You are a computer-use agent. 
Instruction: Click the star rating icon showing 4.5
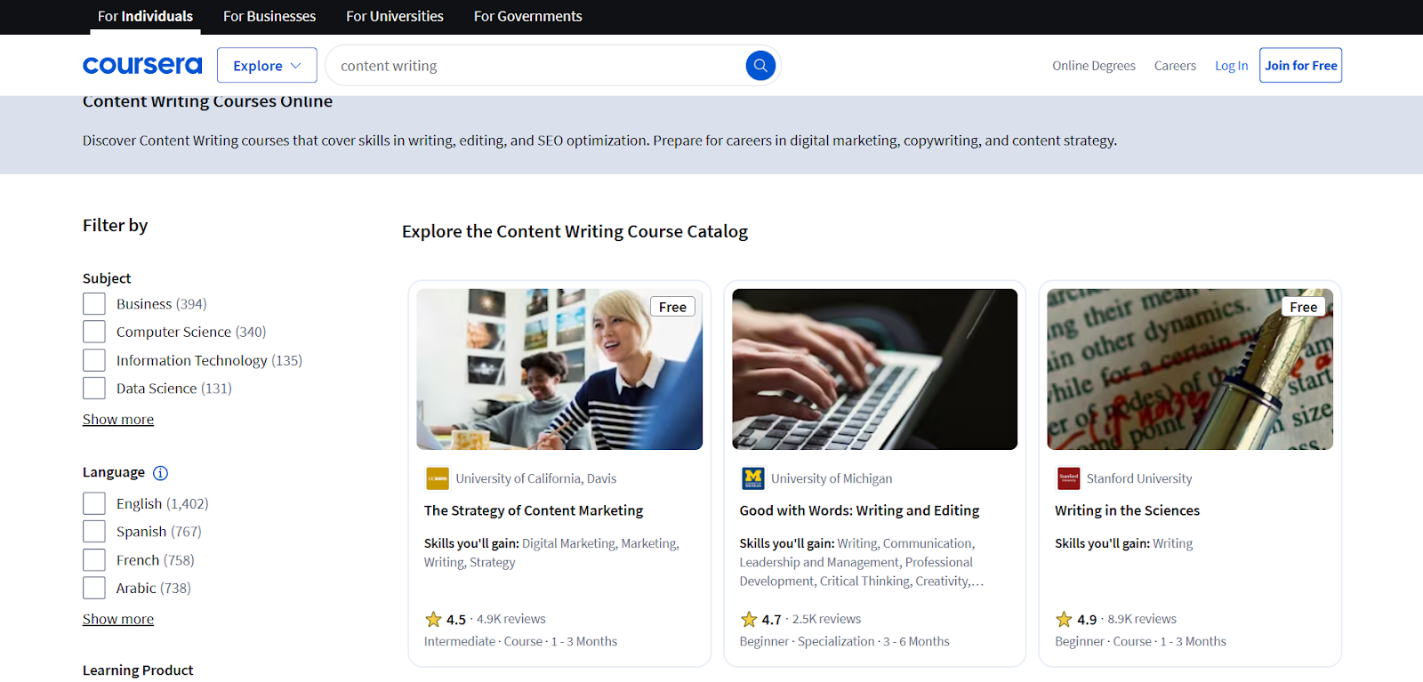click(x=433, y=619)
